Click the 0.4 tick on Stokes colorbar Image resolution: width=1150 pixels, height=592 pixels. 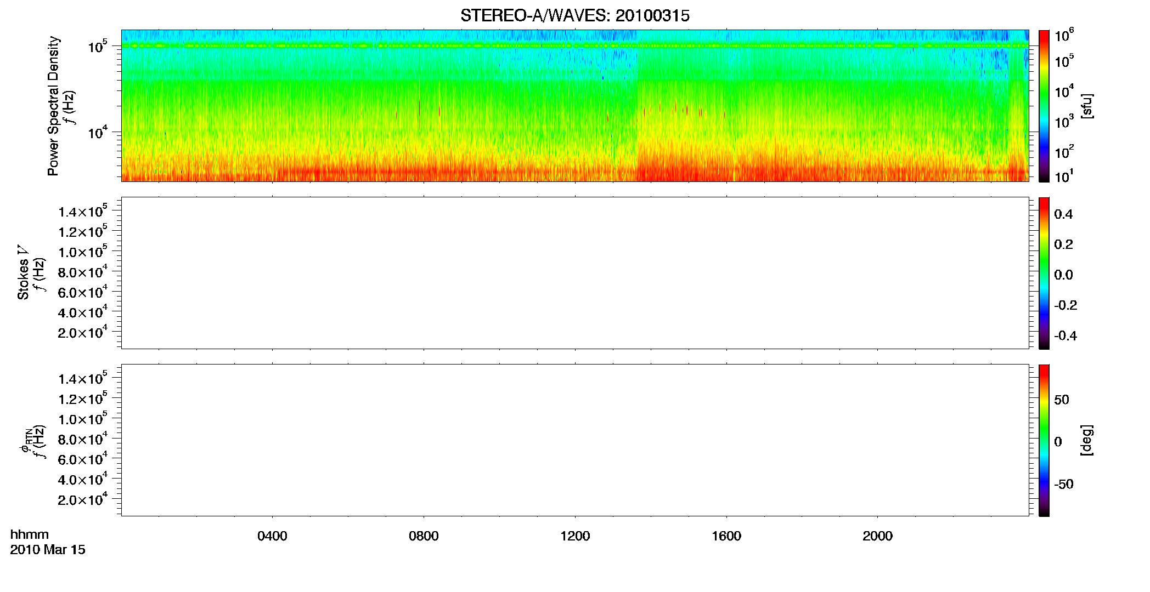coord(1063,214)
